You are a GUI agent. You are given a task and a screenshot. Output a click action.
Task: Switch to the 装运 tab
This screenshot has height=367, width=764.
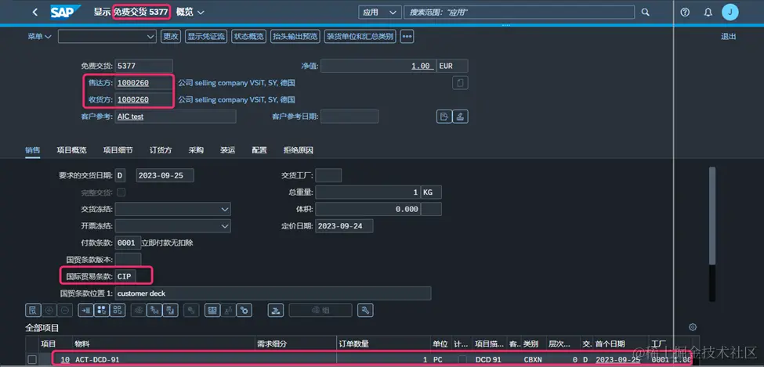pos(227,150)
